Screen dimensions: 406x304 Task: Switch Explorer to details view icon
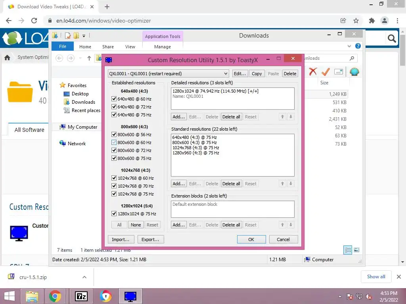(x=348, y=250)
